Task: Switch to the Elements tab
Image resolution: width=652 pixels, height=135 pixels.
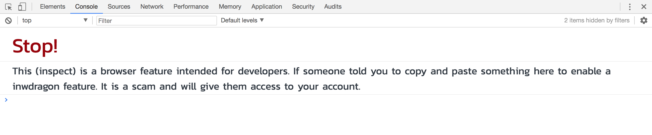Action: pyautogui.click(x=52, y=7)
